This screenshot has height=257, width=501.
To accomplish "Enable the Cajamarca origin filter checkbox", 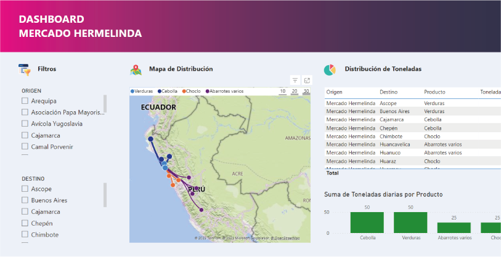I will point(25,135).
